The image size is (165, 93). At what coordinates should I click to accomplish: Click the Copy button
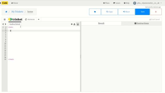(x=109, y=12)
